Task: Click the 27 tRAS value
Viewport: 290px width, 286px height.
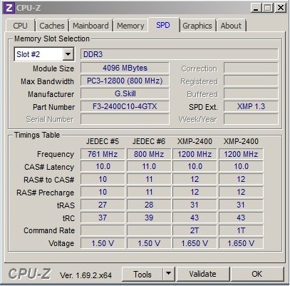Action: click(x=103, y=205)
